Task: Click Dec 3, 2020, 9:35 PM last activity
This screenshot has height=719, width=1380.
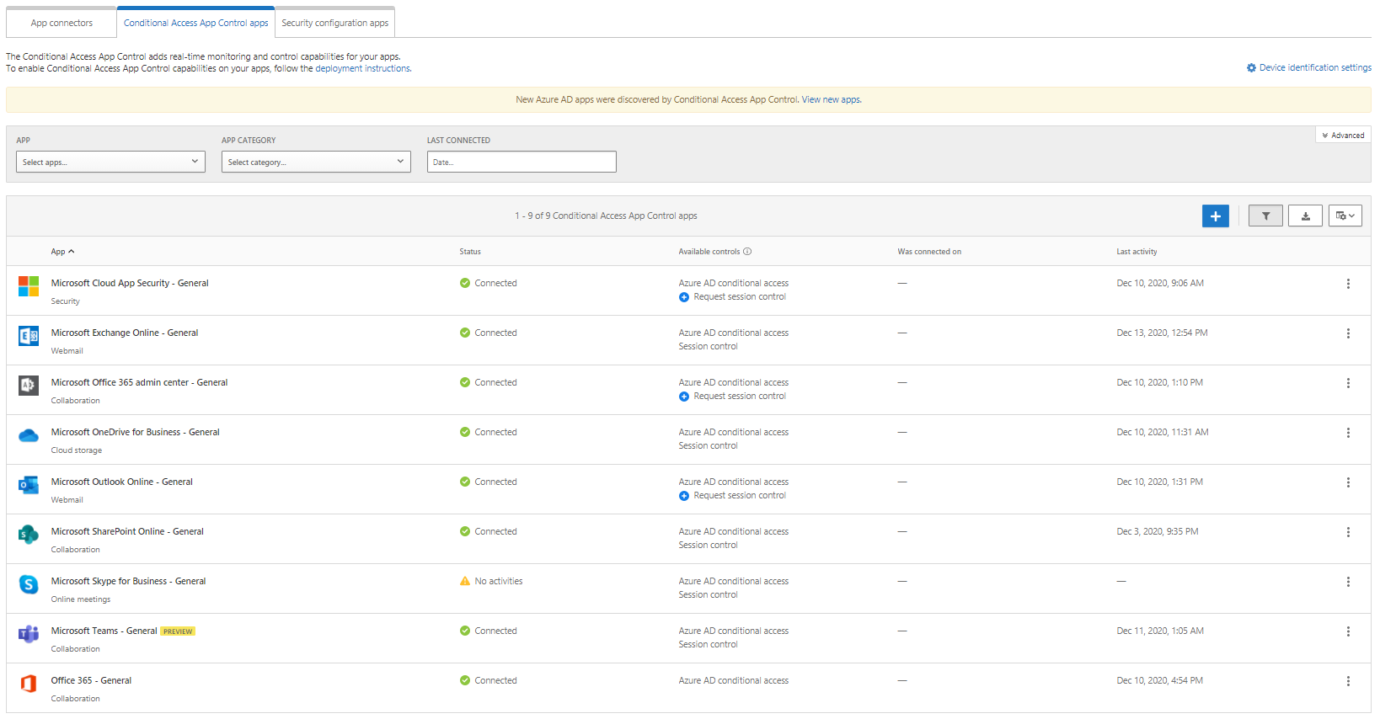Action: [1157, 532]
